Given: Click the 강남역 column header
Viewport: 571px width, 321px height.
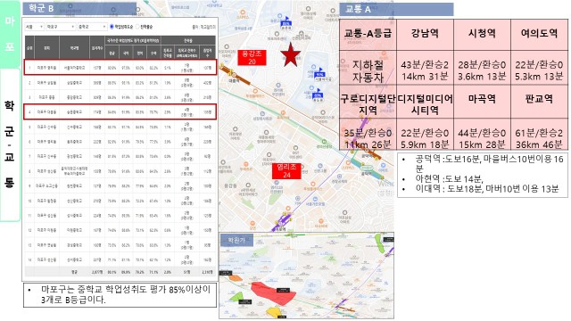Looking at the screenshot, I should pos(425,35).
